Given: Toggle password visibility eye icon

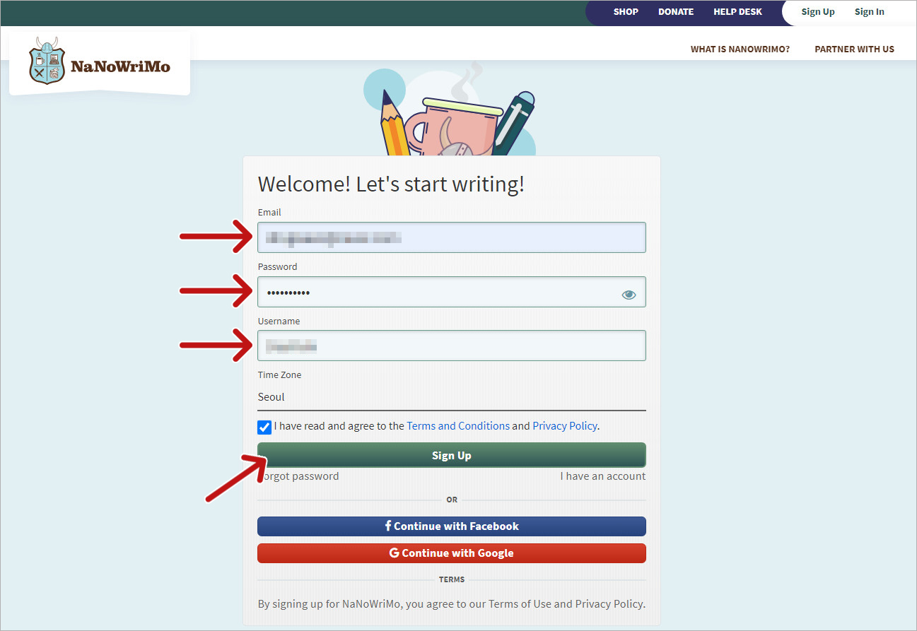Looking at the screenshot, I should coord(629,295).
